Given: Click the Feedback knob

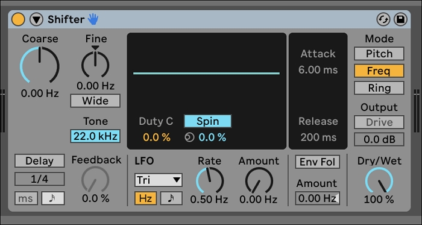Looking at the screenshot, I should coord(95,180).
